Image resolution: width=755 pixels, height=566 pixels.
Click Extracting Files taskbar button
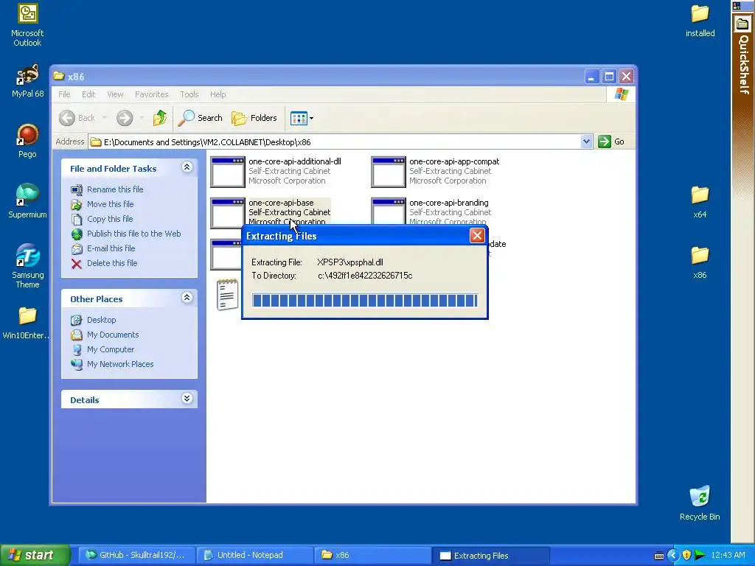click(490, 555)
